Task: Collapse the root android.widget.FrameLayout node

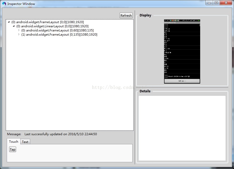Action: tap(9, 22)
